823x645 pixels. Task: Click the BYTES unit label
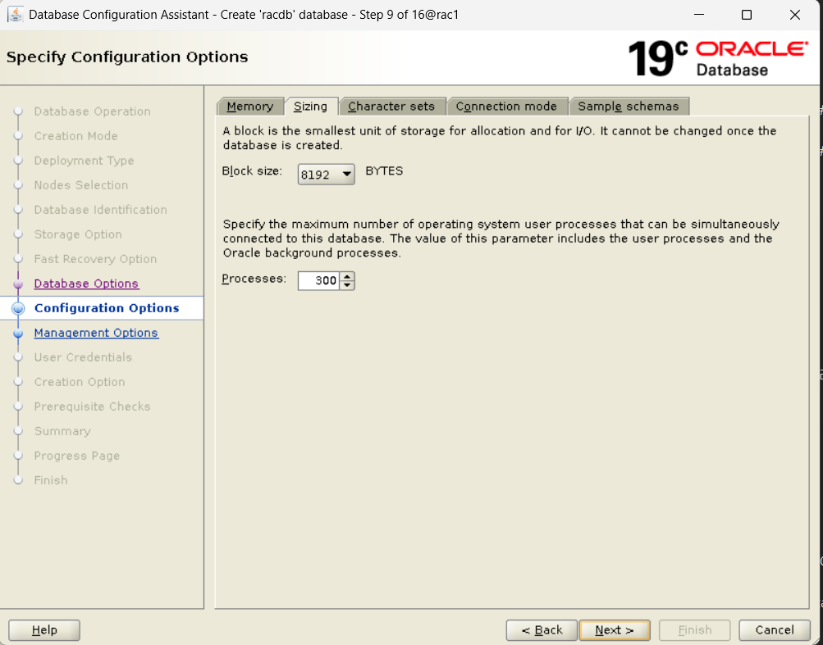384,171
